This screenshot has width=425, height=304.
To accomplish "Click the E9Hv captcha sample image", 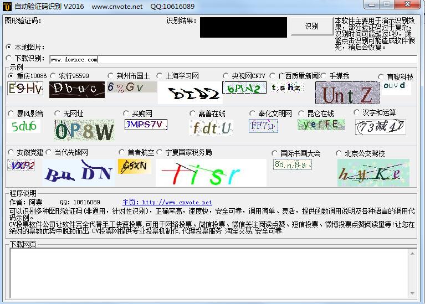I will [x=25, y=89].
